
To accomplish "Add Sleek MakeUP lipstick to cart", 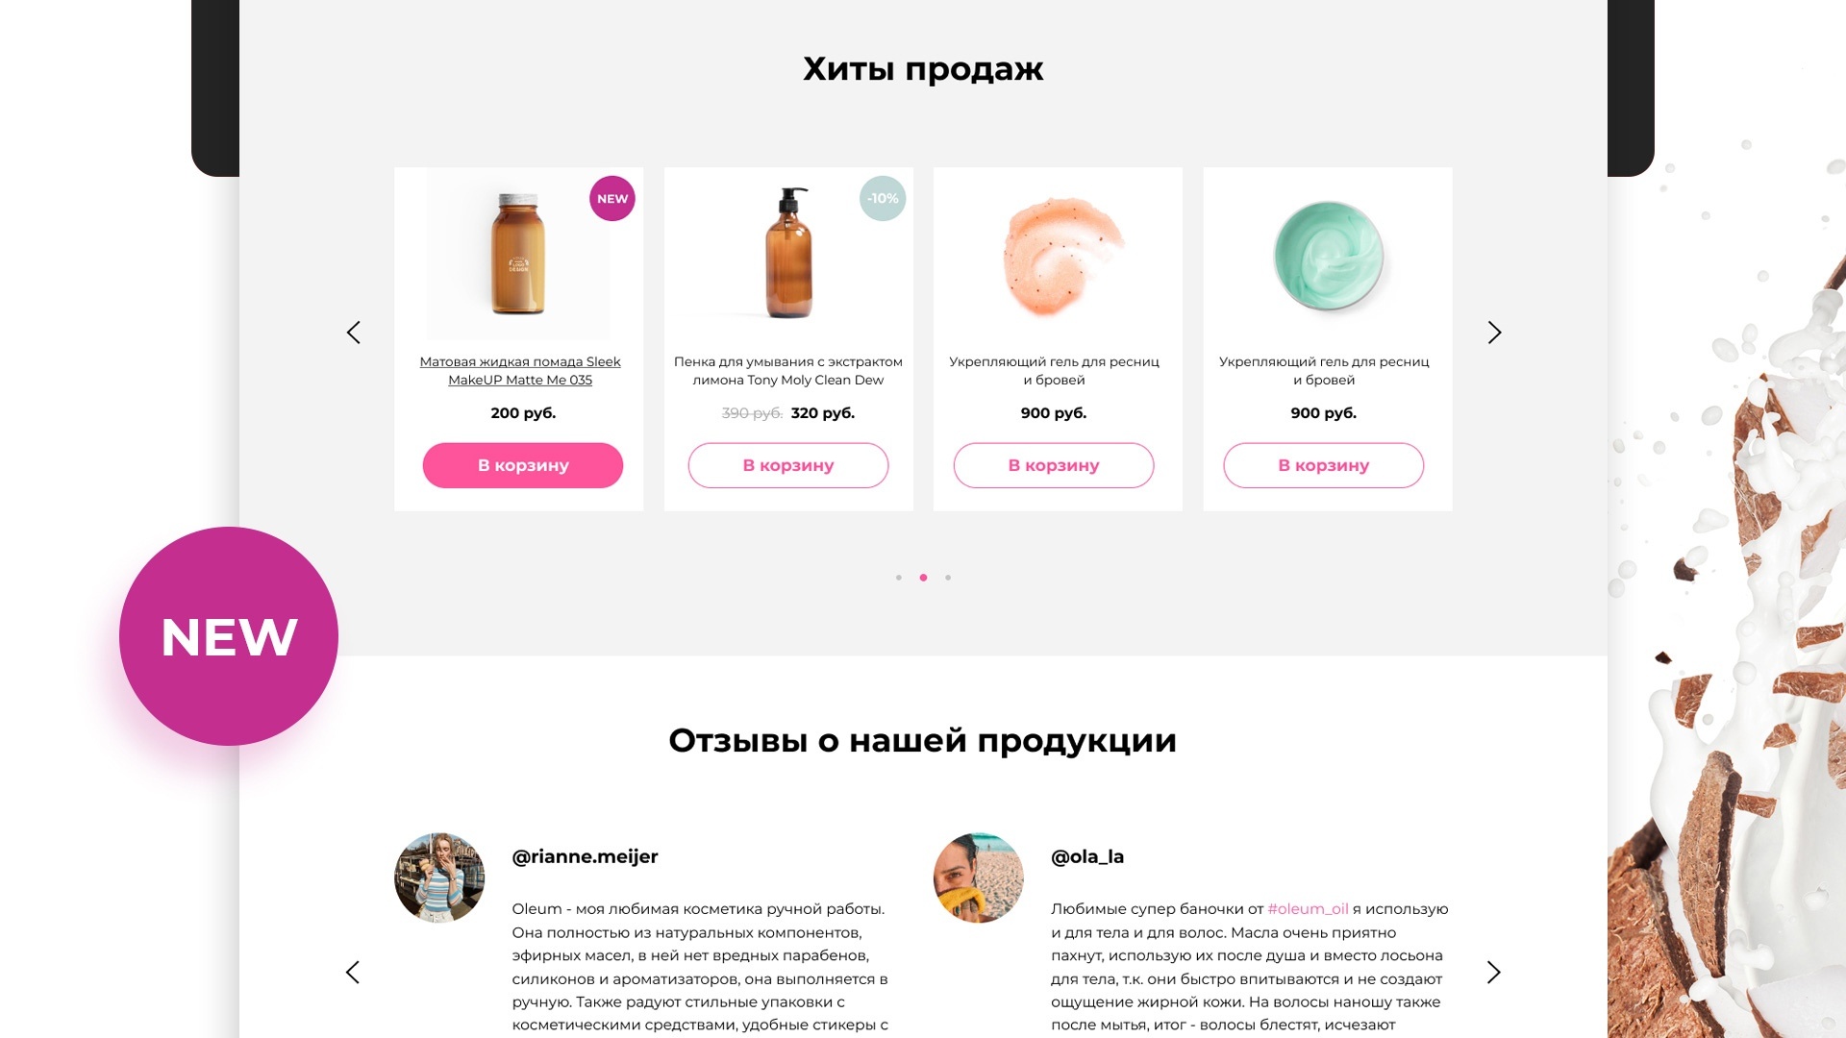I will pyautogui.click(x=523, y=465).
